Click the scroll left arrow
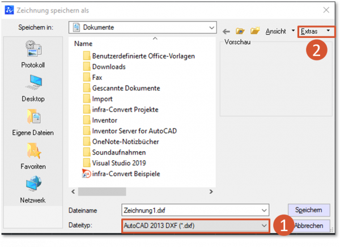340x247 pixels. (73, 191)
